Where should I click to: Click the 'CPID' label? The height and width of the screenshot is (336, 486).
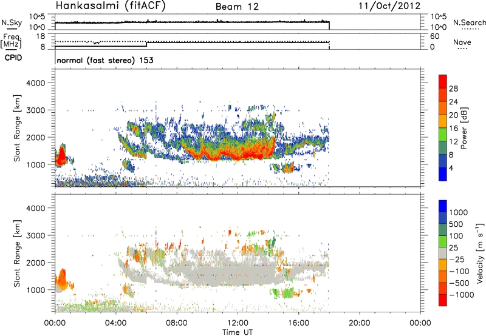pyautogui.click(x=13, y=58)
